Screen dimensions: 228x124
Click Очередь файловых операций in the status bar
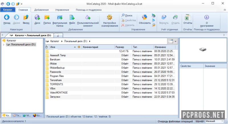tap(175, 121)
